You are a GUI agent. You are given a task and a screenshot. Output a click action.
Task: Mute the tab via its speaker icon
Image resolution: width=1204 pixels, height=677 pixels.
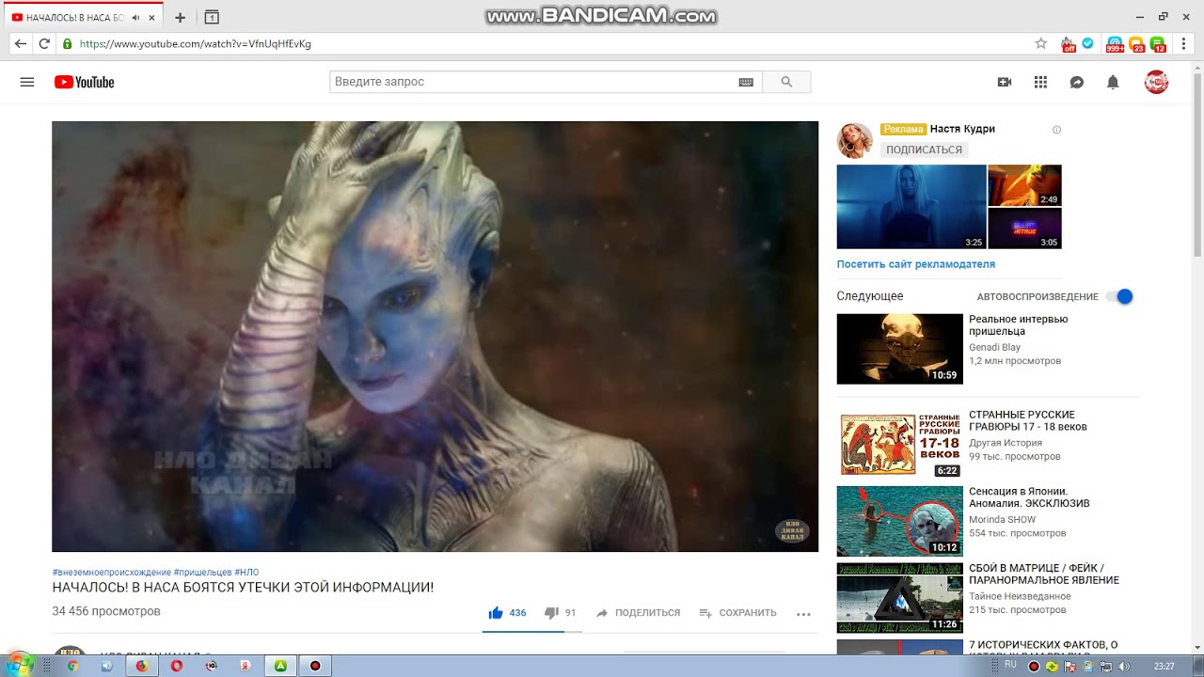(x=136, y=18)
